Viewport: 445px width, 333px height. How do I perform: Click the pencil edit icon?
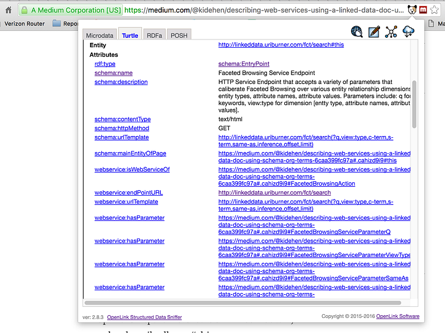(x=374, y=32)
